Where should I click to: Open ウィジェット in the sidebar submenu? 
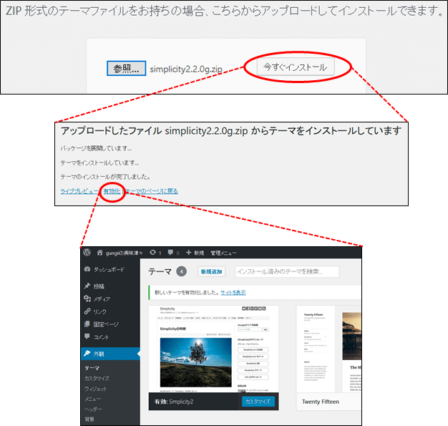coord(95,389)
